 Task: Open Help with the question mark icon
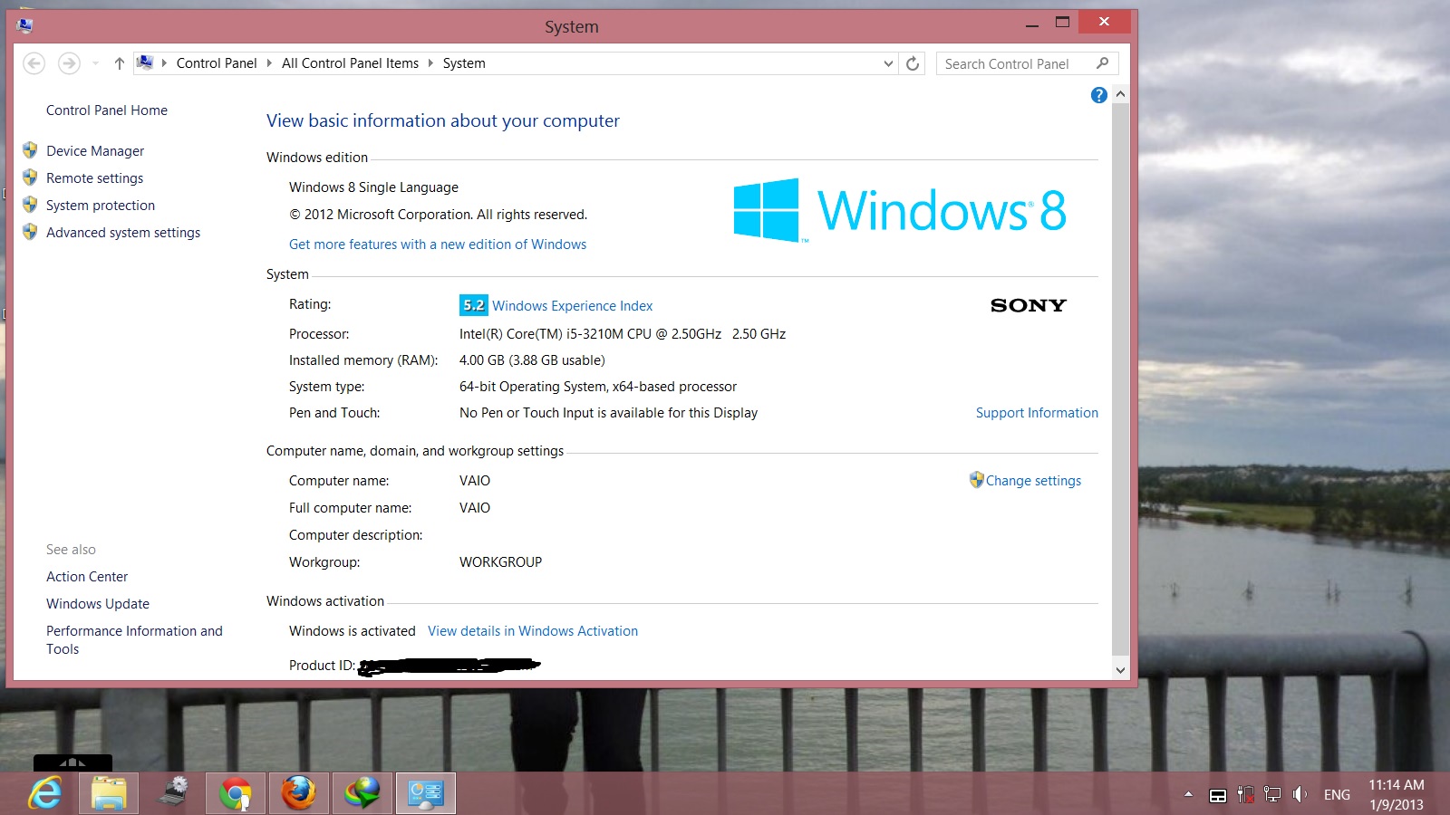point(1099,95)
